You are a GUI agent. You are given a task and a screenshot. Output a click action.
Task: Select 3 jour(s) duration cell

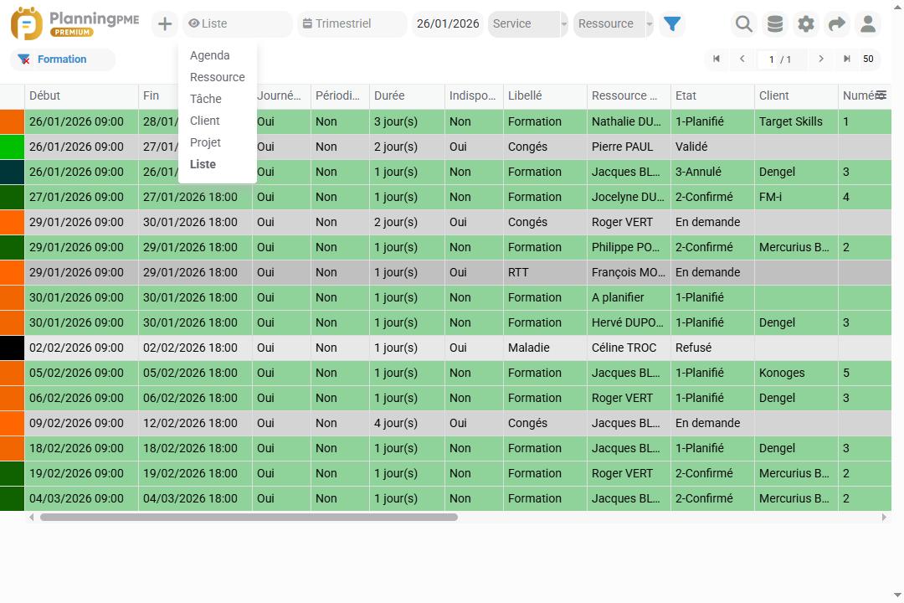click(407, 121)
